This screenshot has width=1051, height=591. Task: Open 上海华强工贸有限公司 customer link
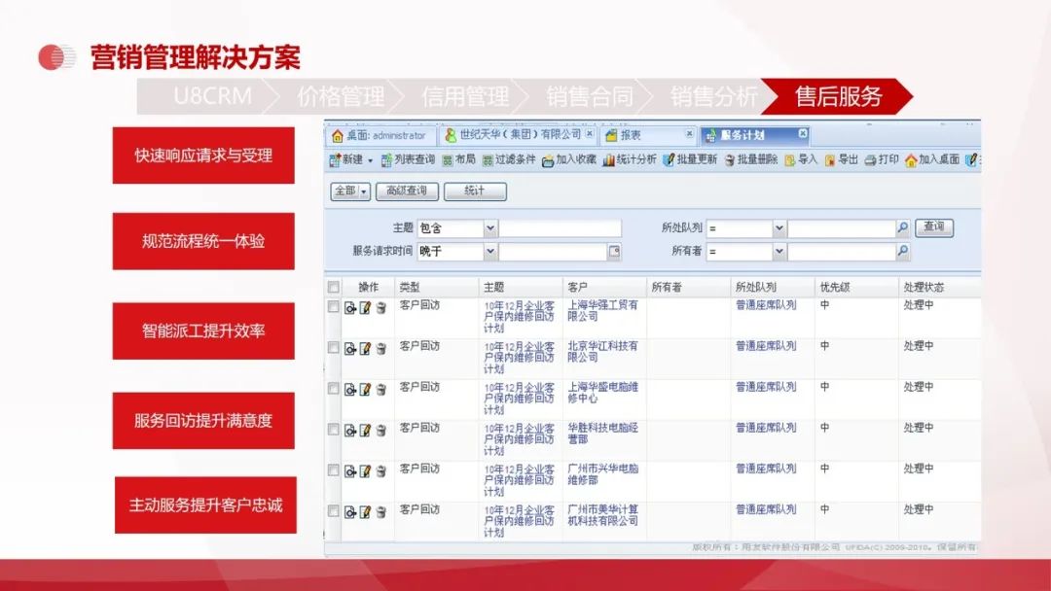602,310
